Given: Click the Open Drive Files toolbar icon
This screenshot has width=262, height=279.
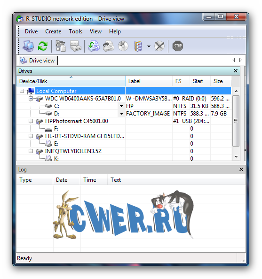Looking at the screenshot, I should coord(61,46).
